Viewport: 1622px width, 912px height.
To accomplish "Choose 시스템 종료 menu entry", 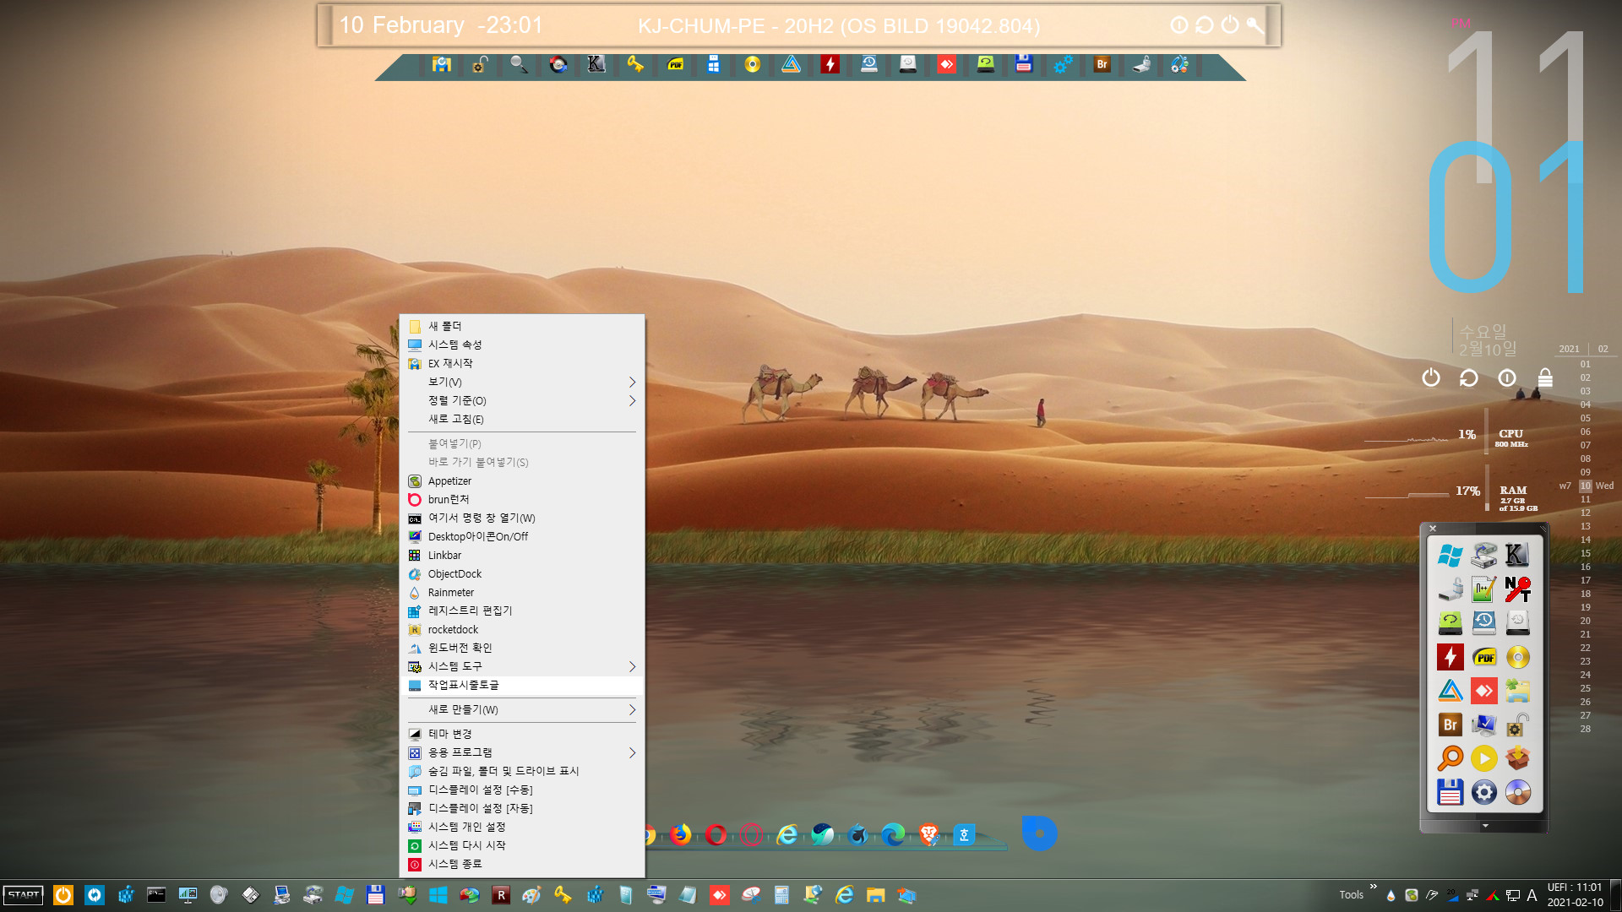I will [x=522, y=864].
